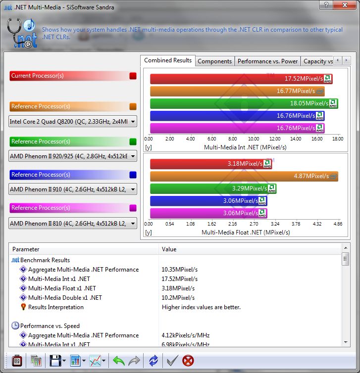Image resolution: width=360 pixels, height=373 pixels.
Task: Click the copy results toolbar icon
Action: pyautogui.click(x=36, y=361)
